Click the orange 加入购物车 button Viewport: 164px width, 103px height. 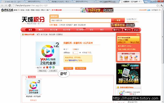coord(80,68)
